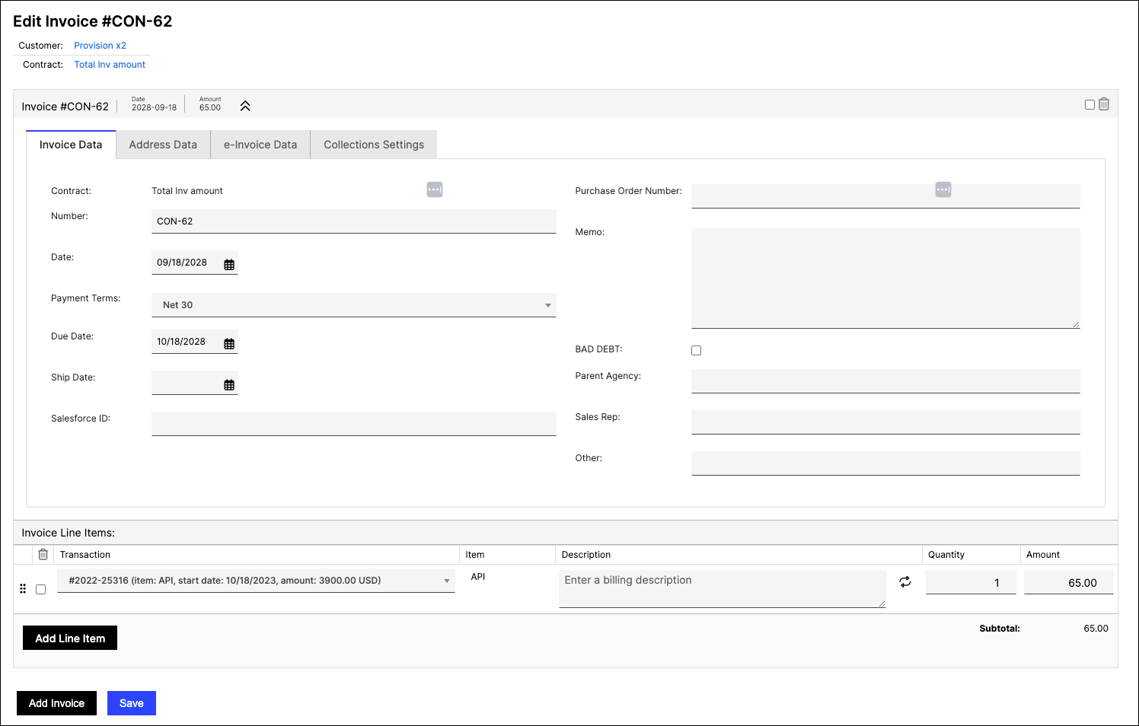Focus the Sales Rep field
This screenshot has height=726, width=1139.
[885, 422]
